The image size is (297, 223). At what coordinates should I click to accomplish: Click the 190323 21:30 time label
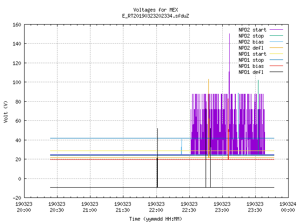tap(123, 207)
